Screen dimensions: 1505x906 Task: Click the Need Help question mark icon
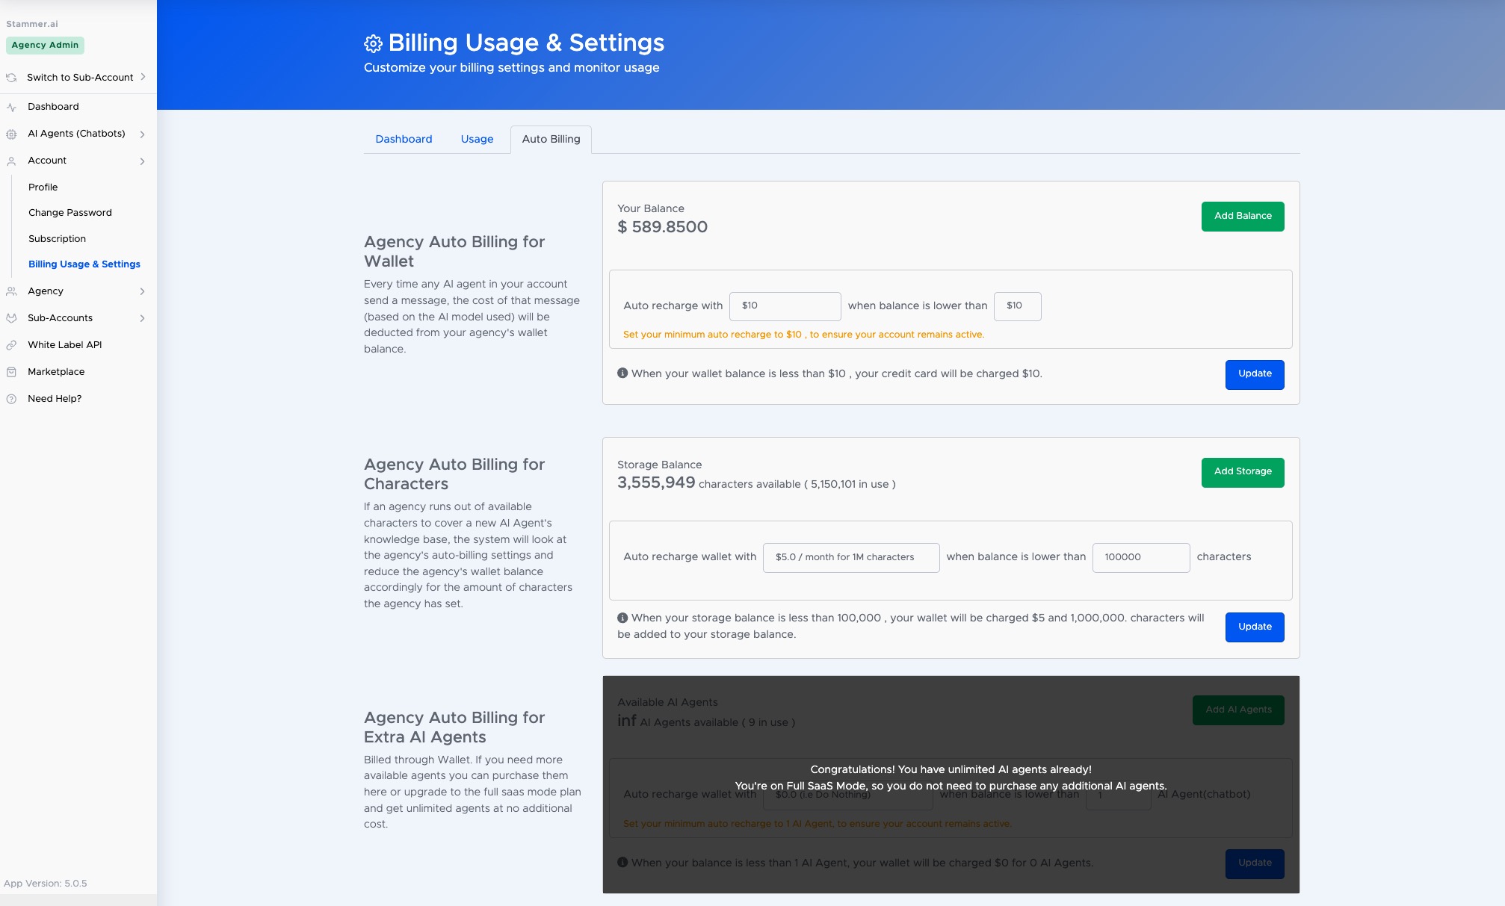tap(11, 399)
